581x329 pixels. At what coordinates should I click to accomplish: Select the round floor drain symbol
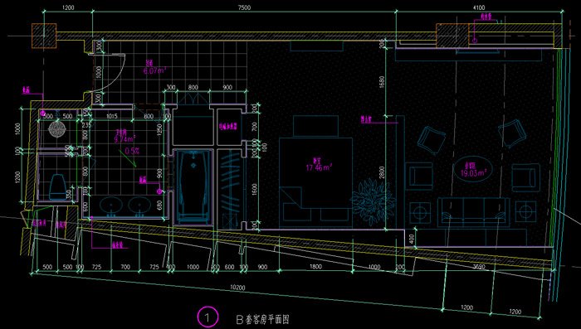[57, 128]
